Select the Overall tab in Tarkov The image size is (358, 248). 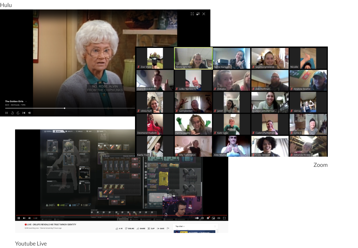[48, 132]
